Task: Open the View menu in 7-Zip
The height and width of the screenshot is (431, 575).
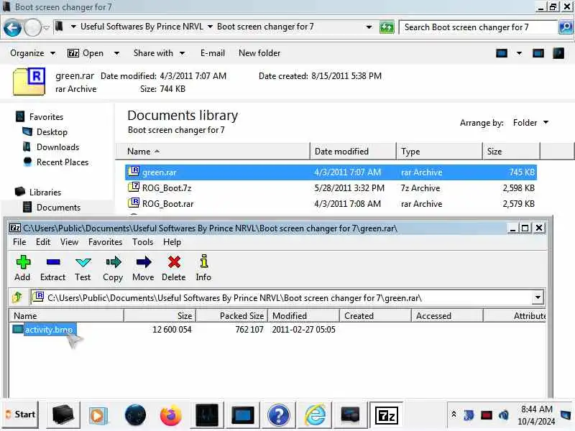Action: tap(69, 242)
